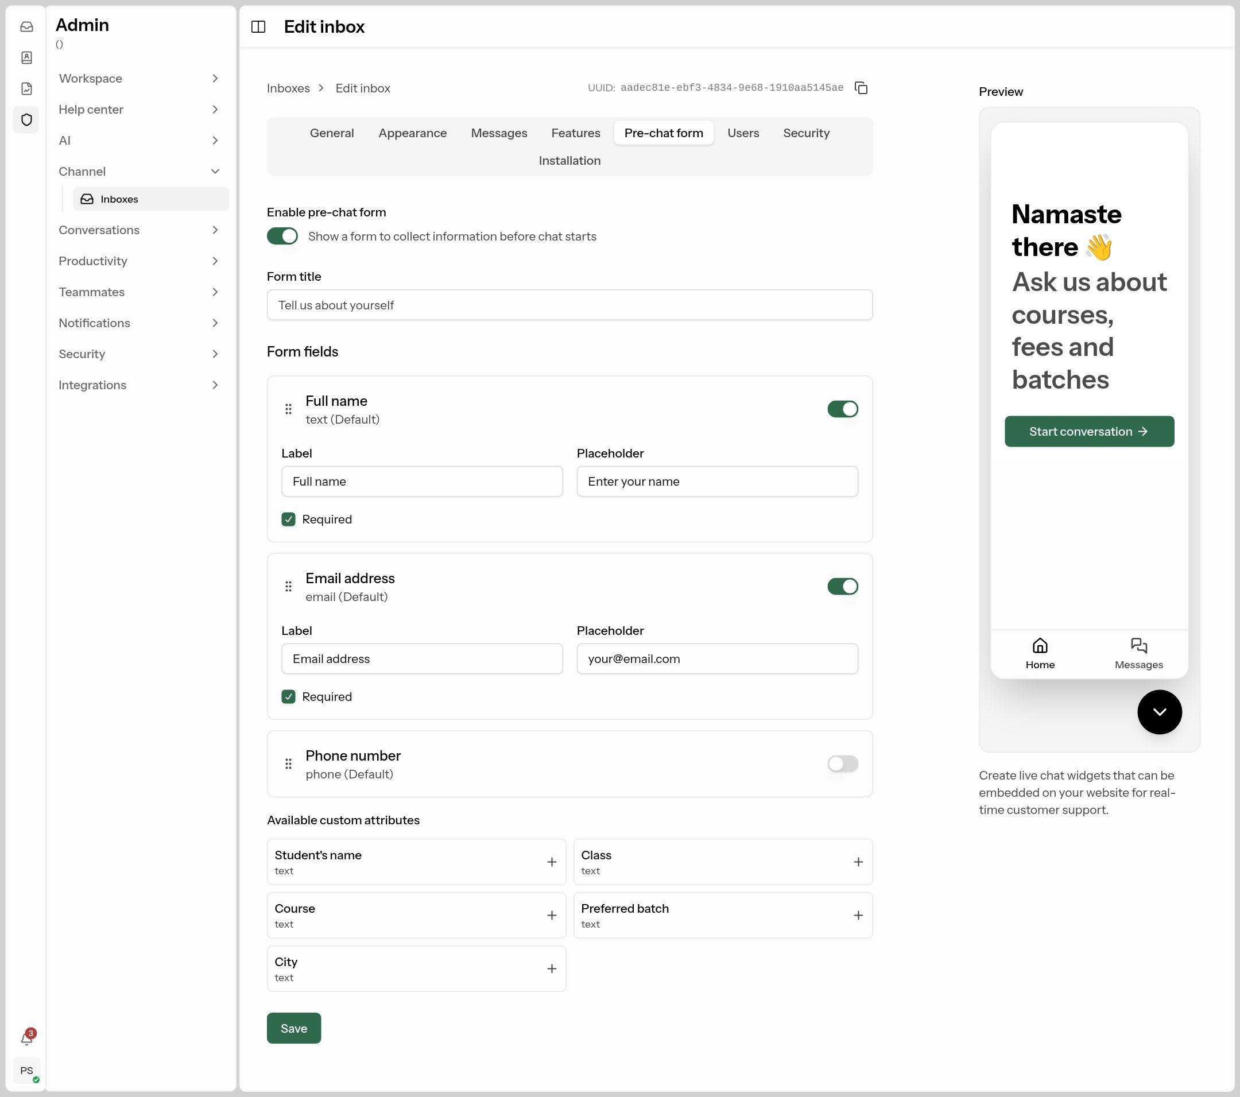Toggle the sidebar panel icon beside Edit inbox
Viewport: 1240px width, 1097px height.
click(258, 27)
